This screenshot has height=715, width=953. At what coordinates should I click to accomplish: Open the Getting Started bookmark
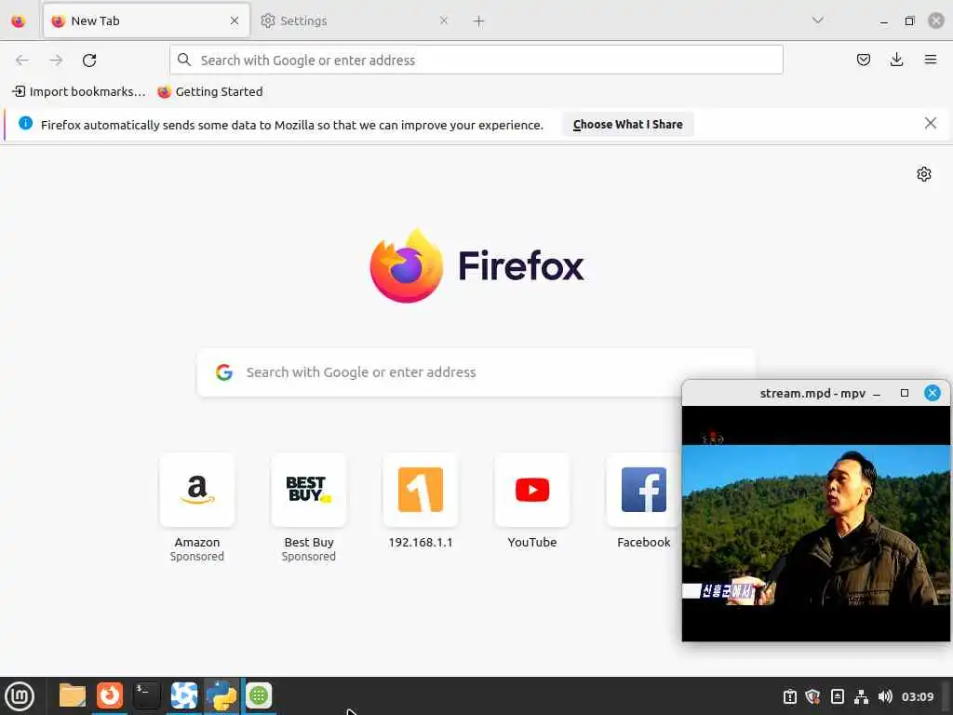210,92
